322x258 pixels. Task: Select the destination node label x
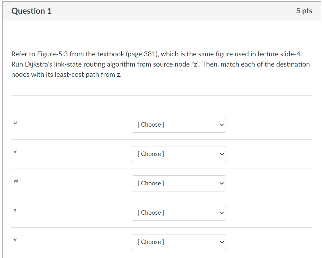(x=15, y=210)
